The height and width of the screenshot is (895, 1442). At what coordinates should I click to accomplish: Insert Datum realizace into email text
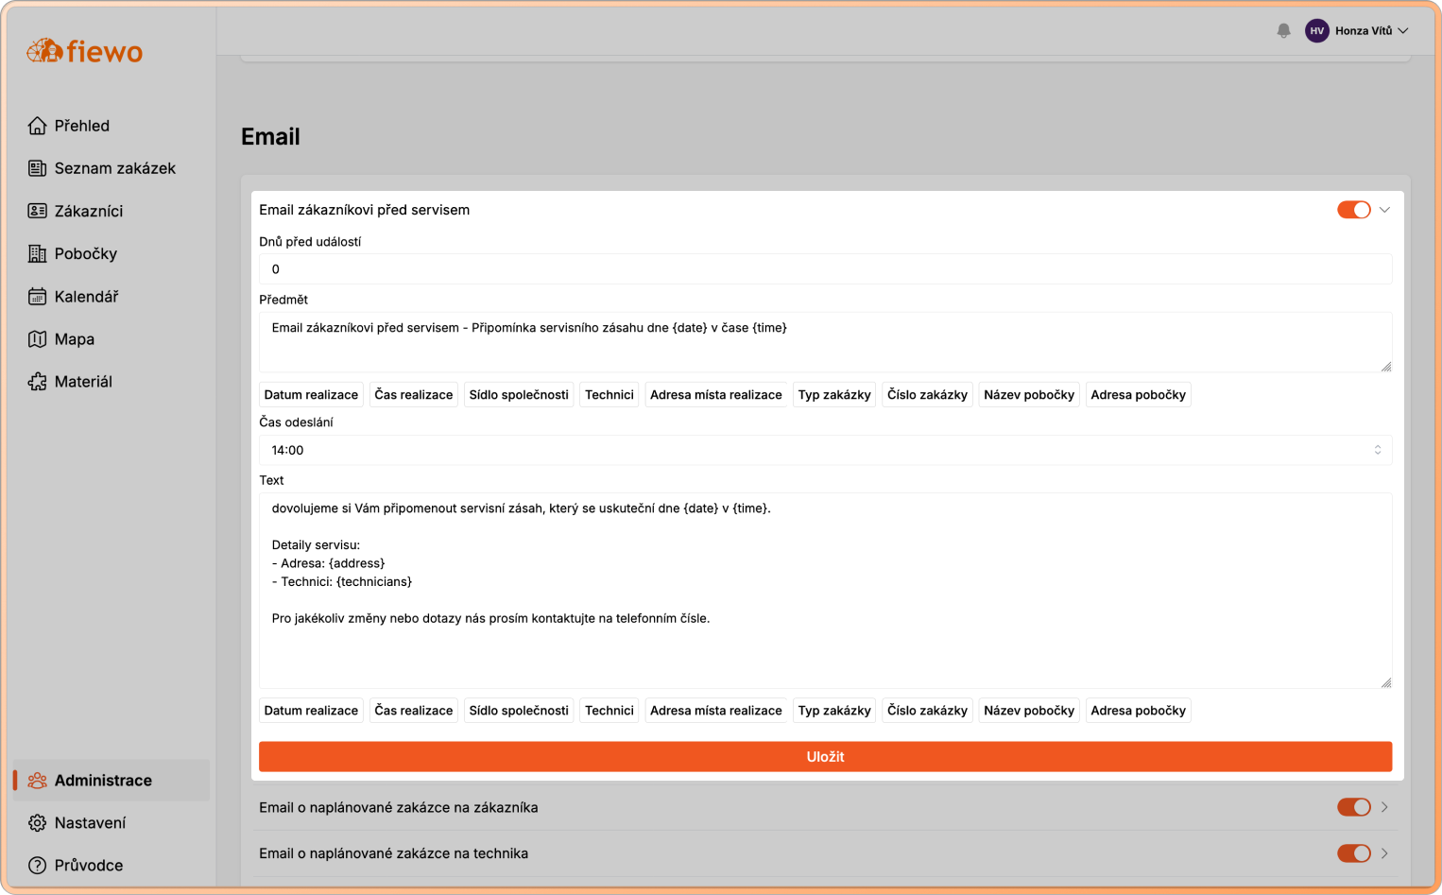311,711
